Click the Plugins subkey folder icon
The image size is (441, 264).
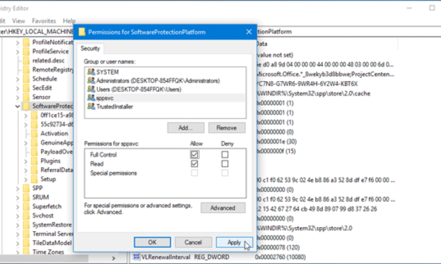[34, 161]
